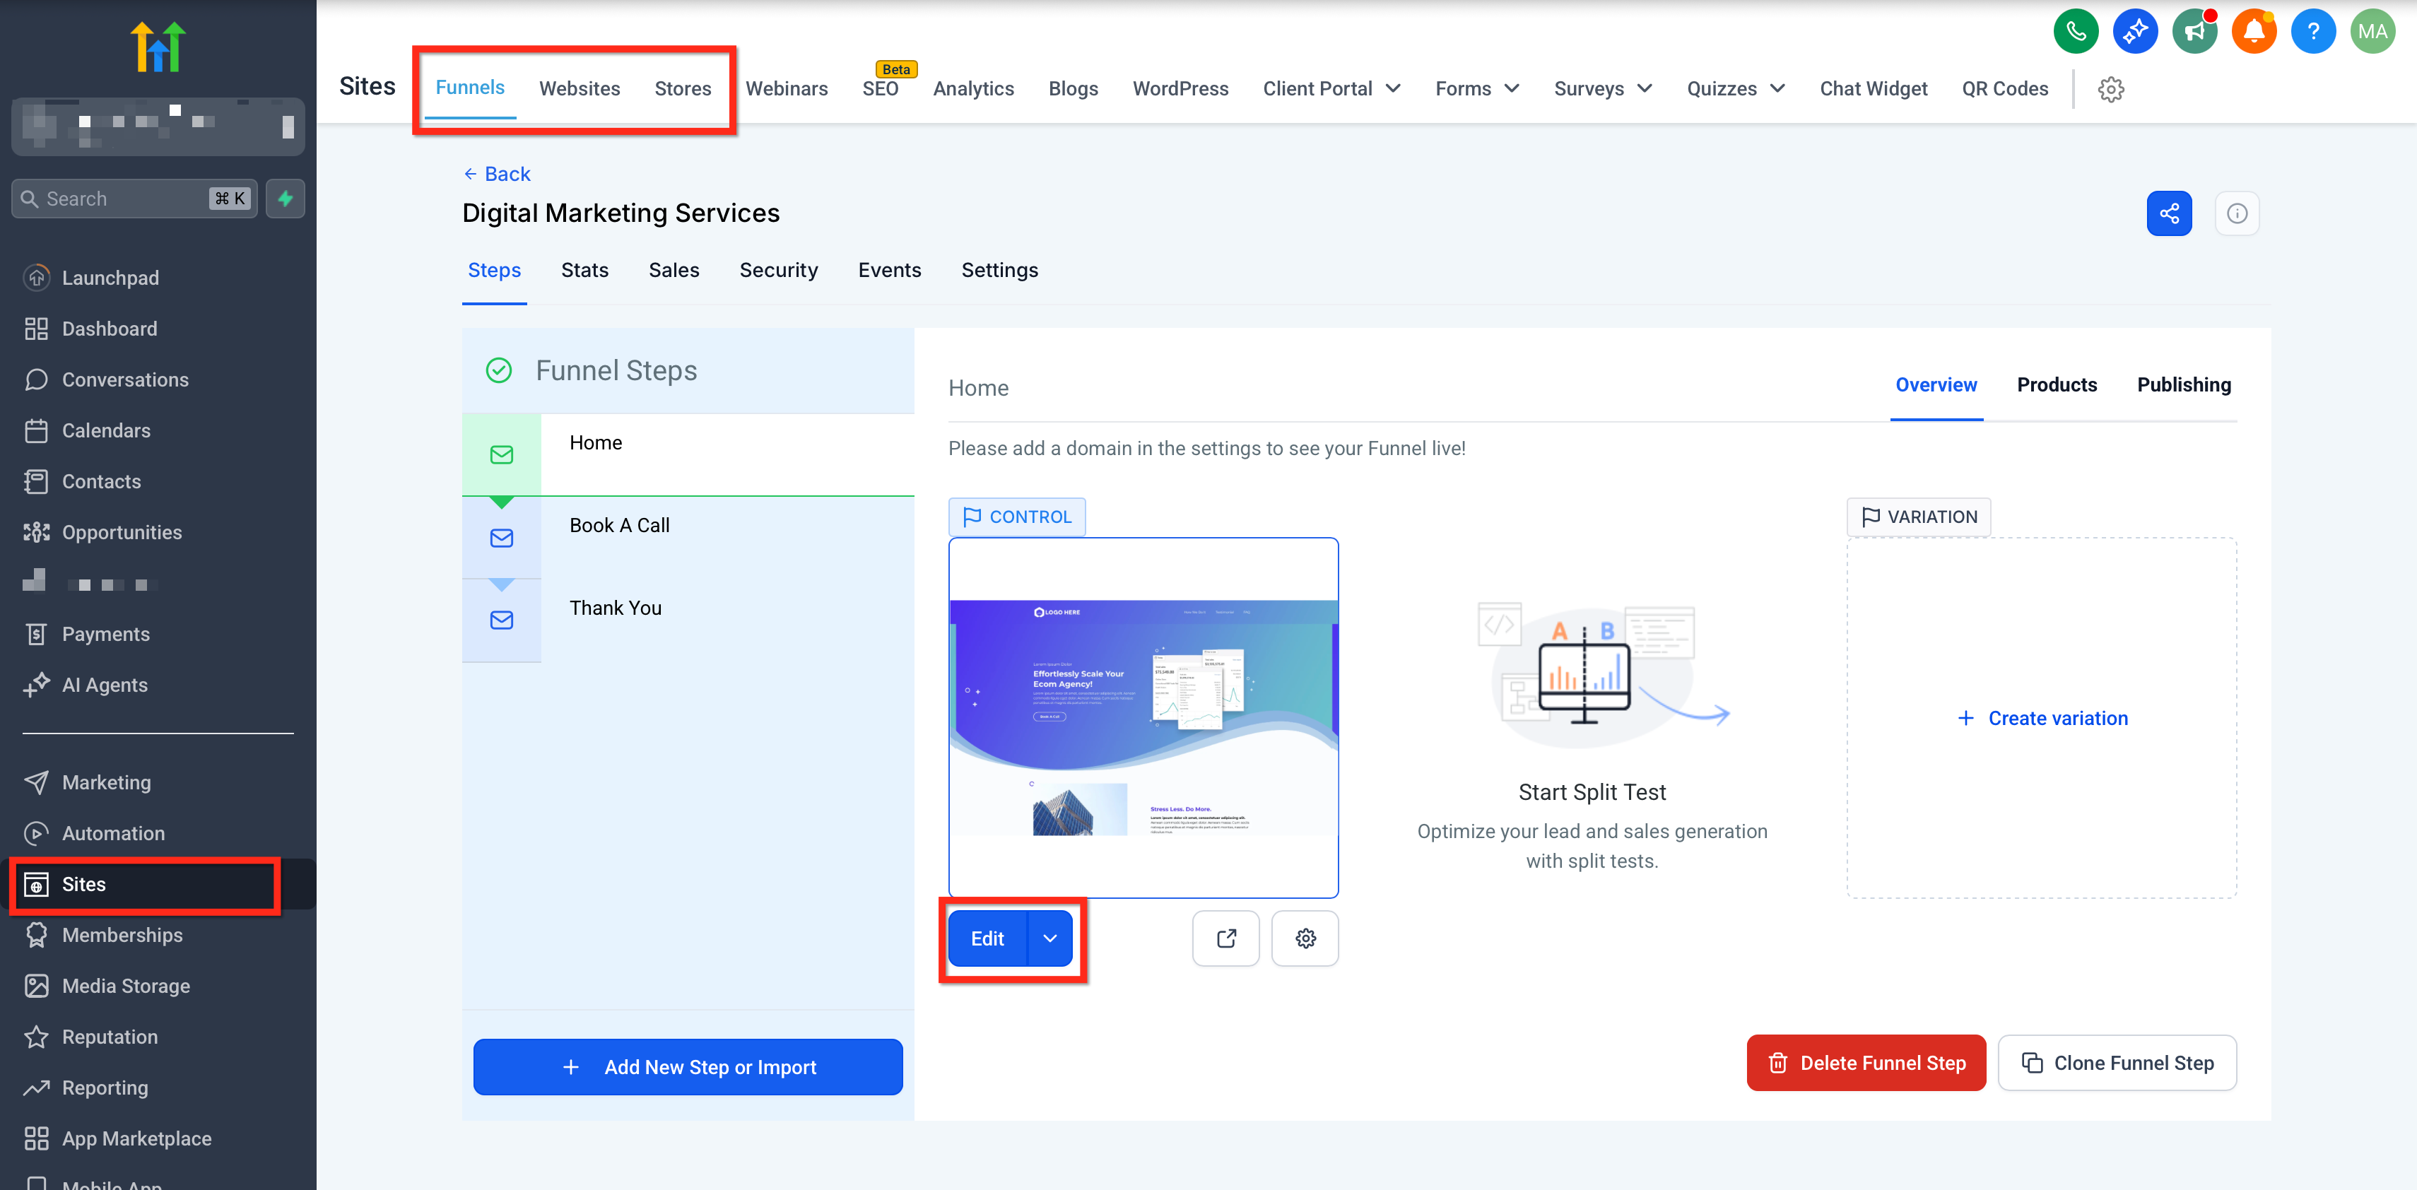This screenshot has height=1190, width=2417.
Task: Expand the Edit button dropdown arrow
Action: coord(1050,938)
